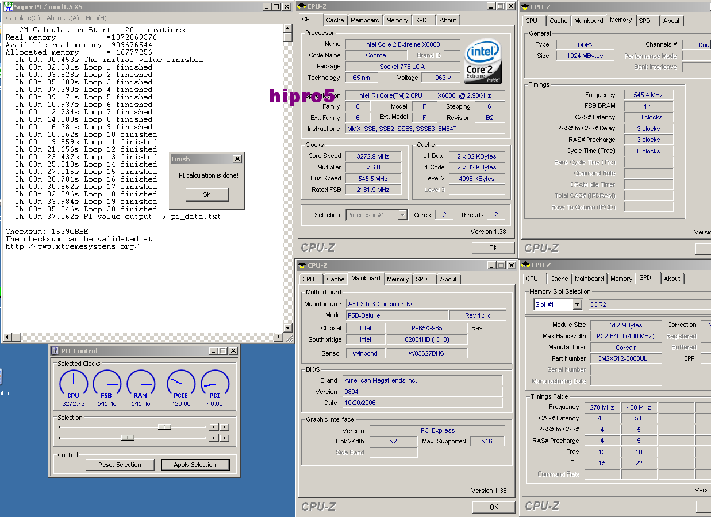Open SPD tab in CPU-Z processor window

pyautogui.click(x=421, y=20)
